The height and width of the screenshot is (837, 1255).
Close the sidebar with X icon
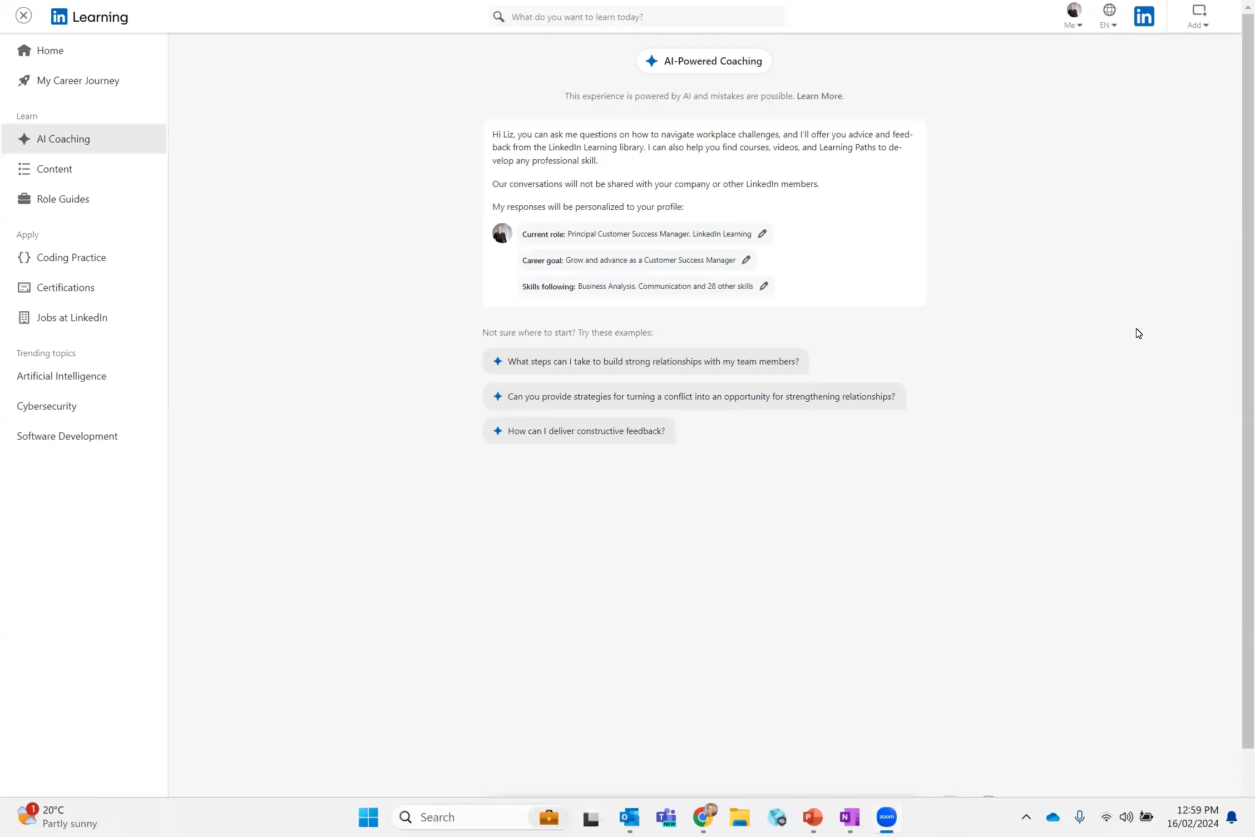point(23,16)
